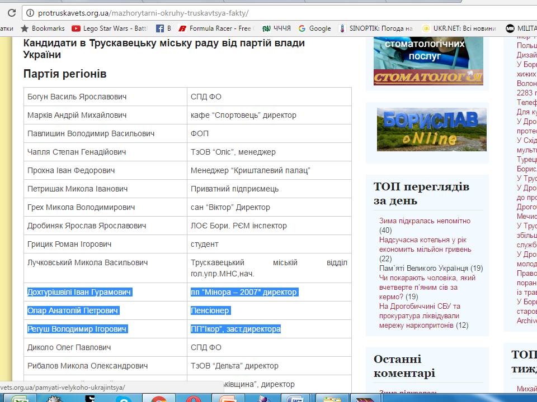Open the Стоматологія advertisement banner
The height and width of the screenshot is (402, 537).
click(428, 61)
